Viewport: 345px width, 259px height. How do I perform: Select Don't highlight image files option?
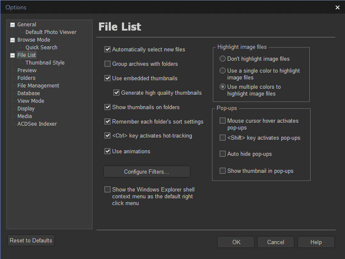coord(223,59)
